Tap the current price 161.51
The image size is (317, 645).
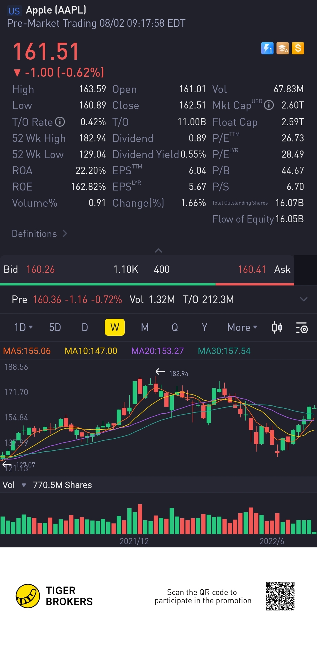(46, 51)
